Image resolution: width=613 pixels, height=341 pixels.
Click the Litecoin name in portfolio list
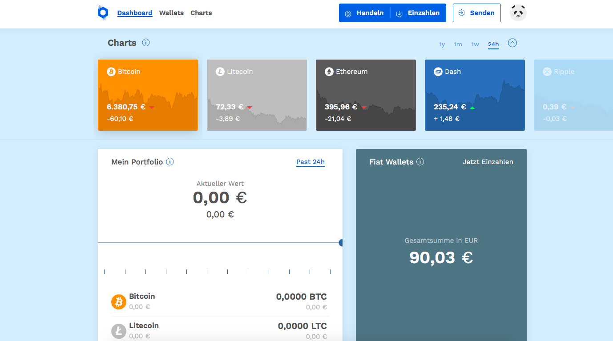(x=144, y=325)
